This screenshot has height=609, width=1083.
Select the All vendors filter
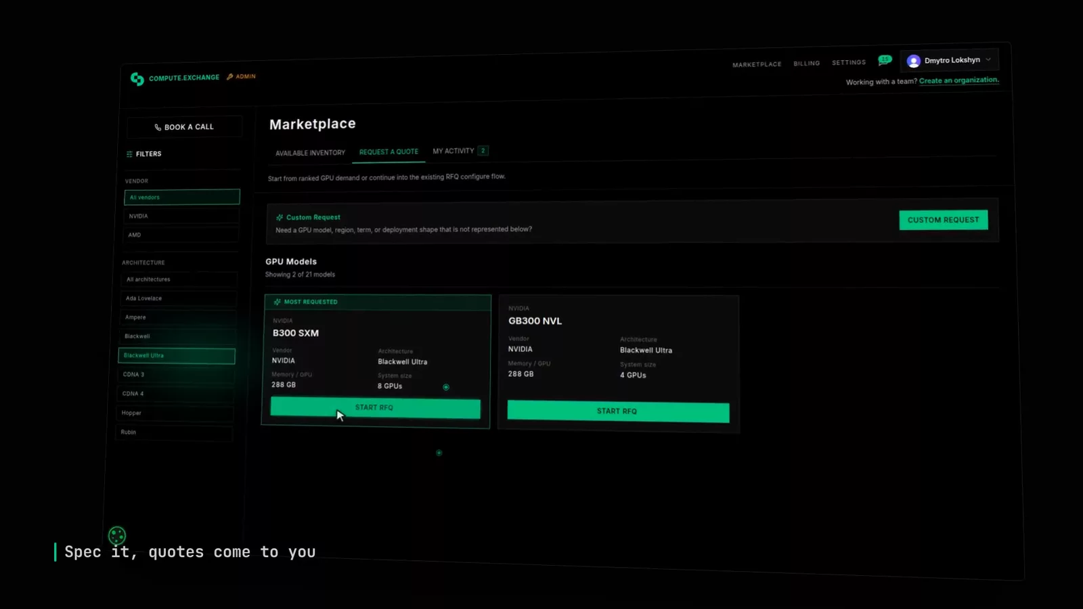pos(182,197)
